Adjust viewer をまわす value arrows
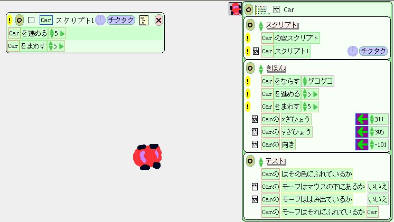The width and height of the screenshot is (394, 222). click(x=305, y=107)
